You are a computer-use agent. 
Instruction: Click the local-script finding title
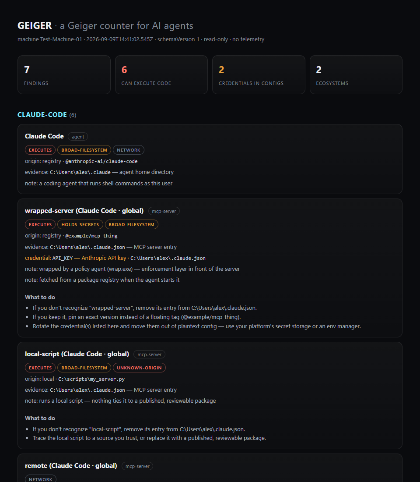77,354
